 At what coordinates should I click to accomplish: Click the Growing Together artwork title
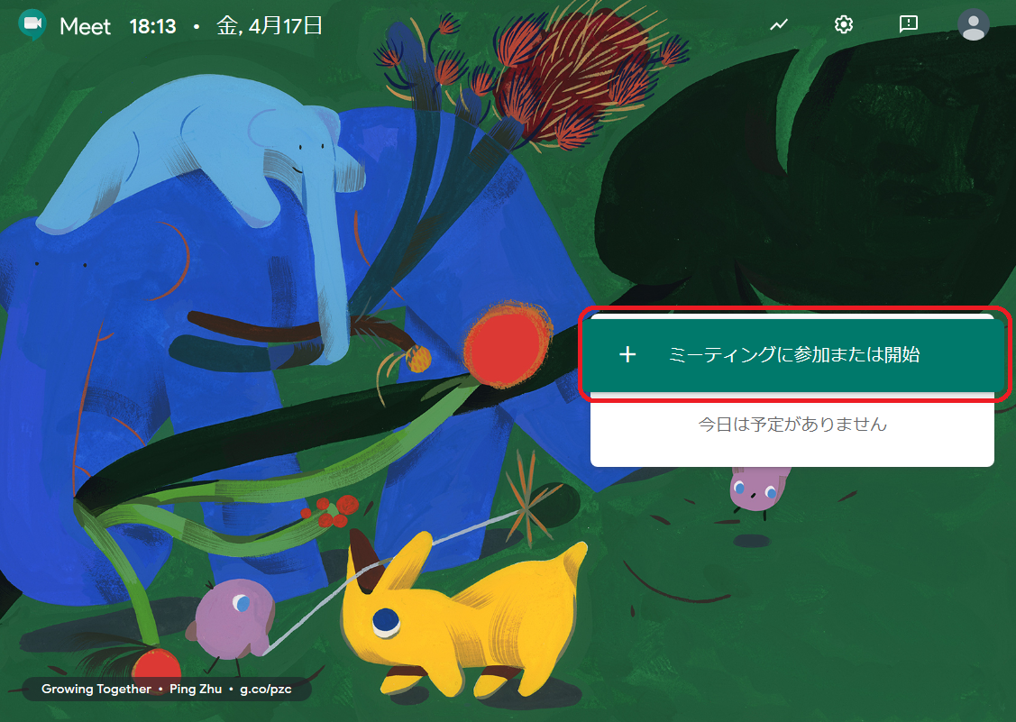96,689
